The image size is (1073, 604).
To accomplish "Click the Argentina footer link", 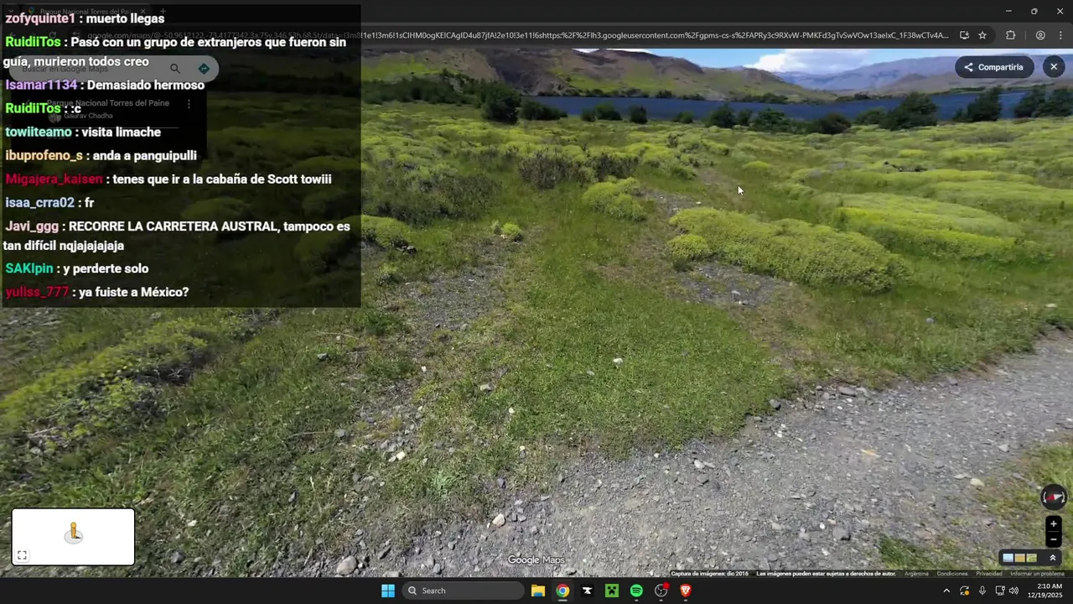I will (916, 574).
